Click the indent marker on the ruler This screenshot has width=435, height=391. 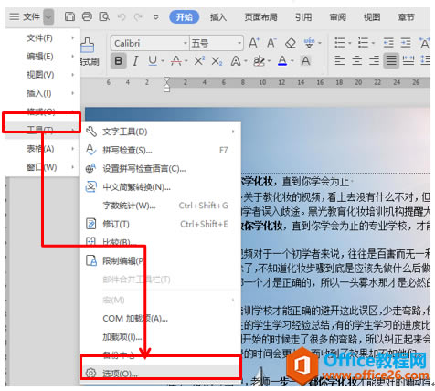(x=166, y=85)
